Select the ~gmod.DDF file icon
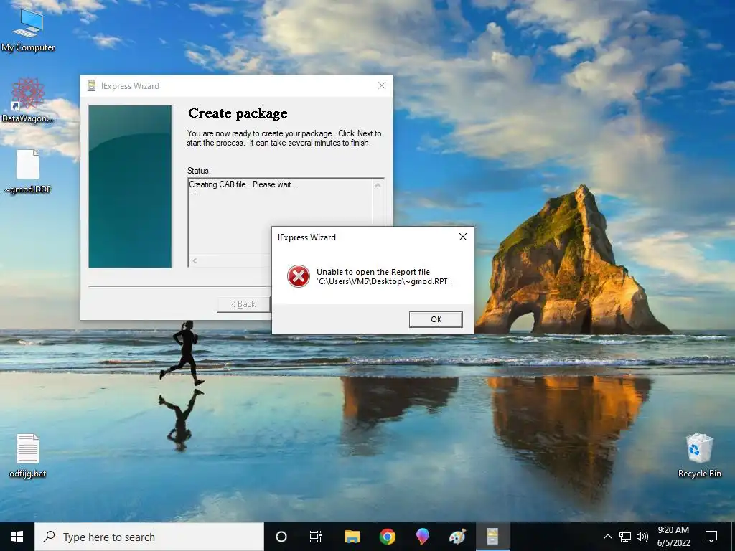 pyautogui.click(x=28, y=172)
